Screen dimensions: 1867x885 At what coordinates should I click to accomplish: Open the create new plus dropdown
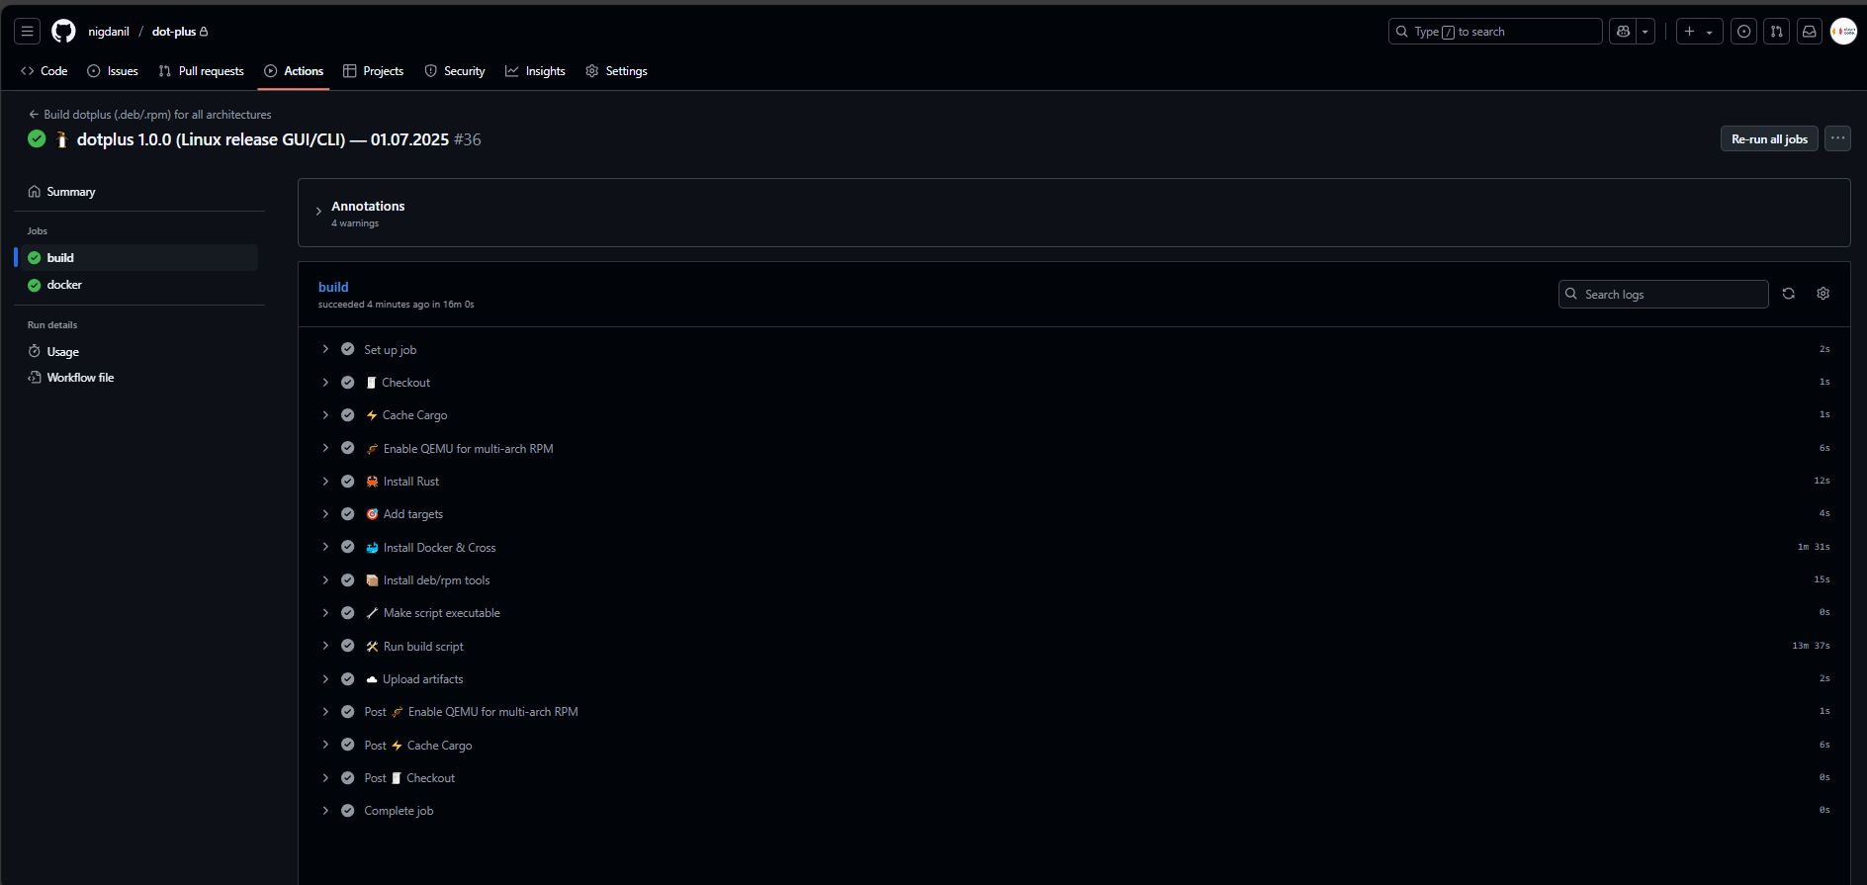point(1699,32)
